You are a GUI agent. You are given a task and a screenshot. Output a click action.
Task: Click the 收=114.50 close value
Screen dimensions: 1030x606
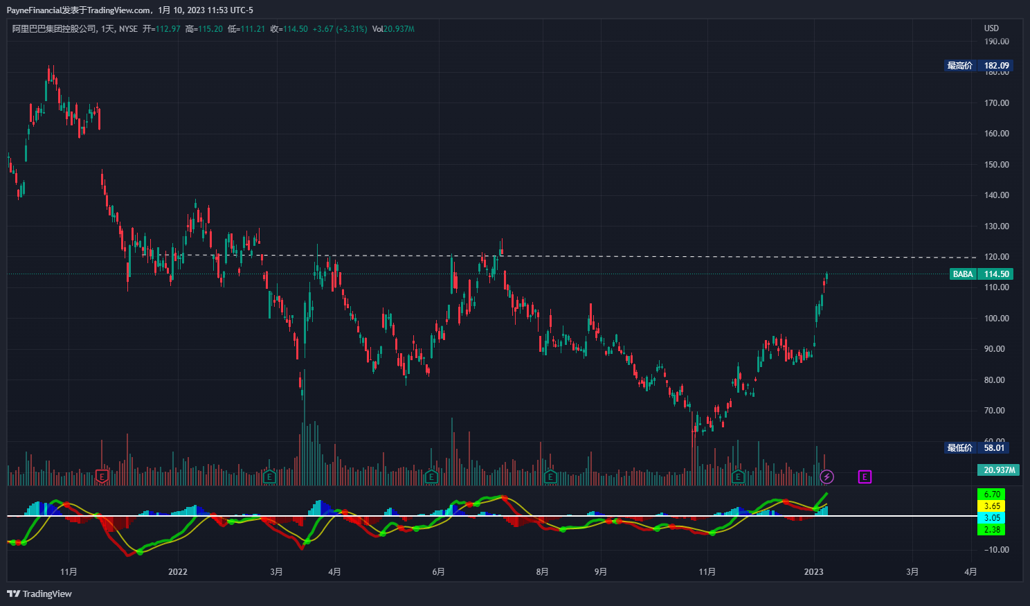(x=289, y=29)
